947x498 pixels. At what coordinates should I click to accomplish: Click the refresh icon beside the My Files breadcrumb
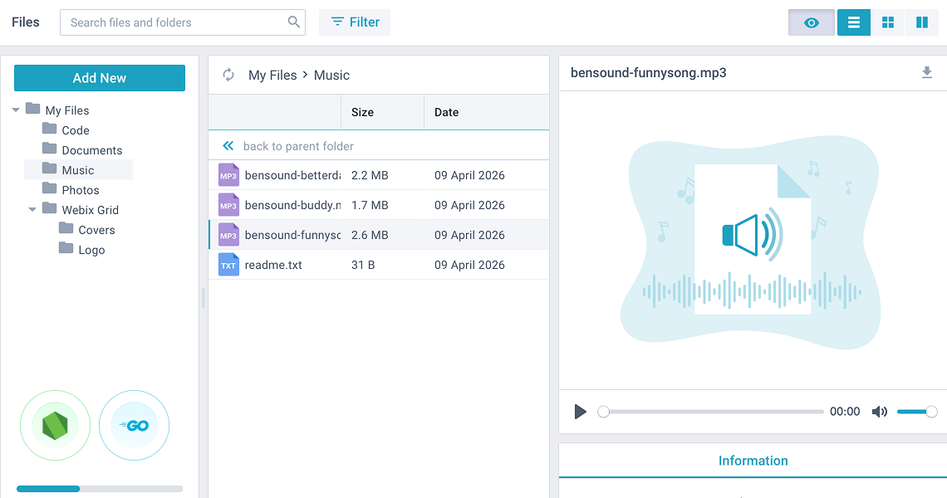pos(228,76)
